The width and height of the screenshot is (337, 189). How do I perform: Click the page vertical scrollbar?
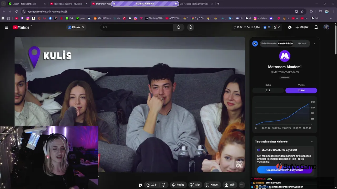[x=335, y=39]
